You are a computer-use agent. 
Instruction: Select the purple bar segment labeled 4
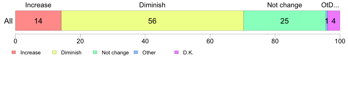pos(334,20)
